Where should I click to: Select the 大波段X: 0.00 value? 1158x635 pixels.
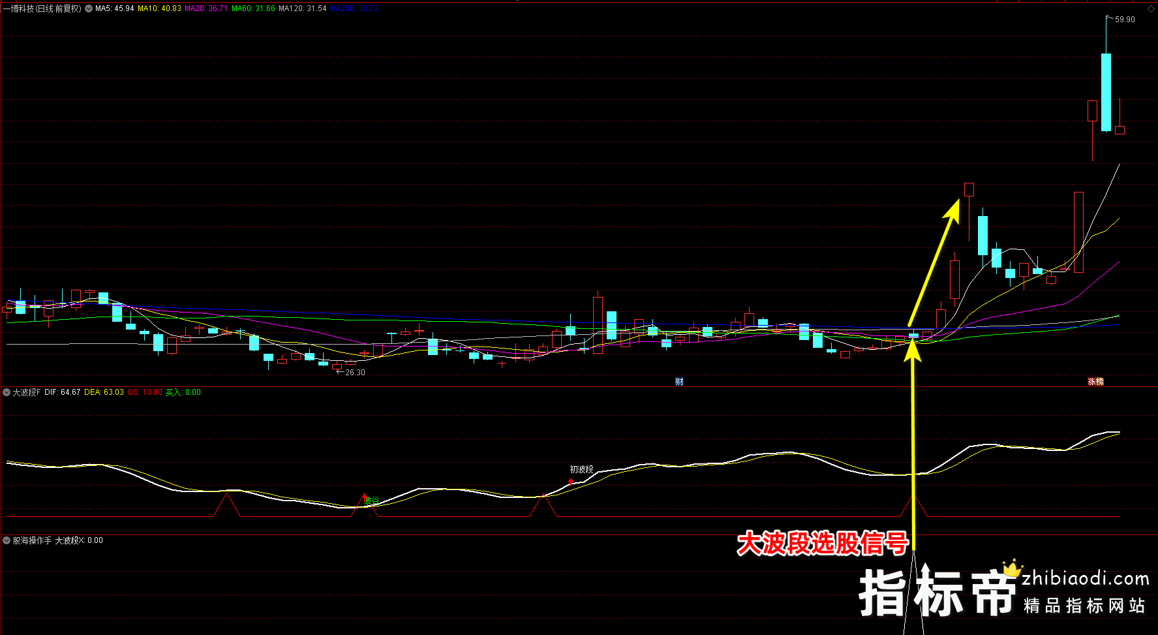tap(79, 540)
